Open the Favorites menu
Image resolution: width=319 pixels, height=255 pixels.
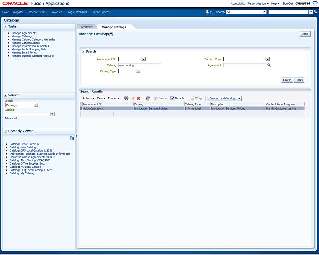[58, 12]
